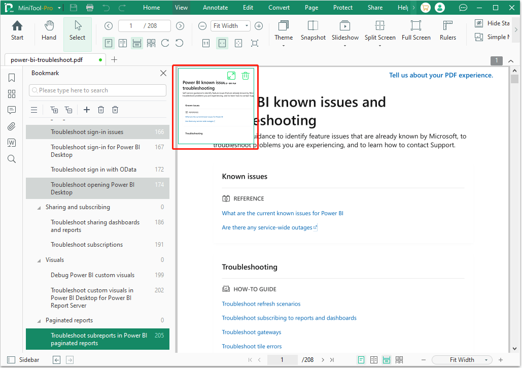Click the Start home icon
Screen dimensions: 522x368
(x=17, y=30)
